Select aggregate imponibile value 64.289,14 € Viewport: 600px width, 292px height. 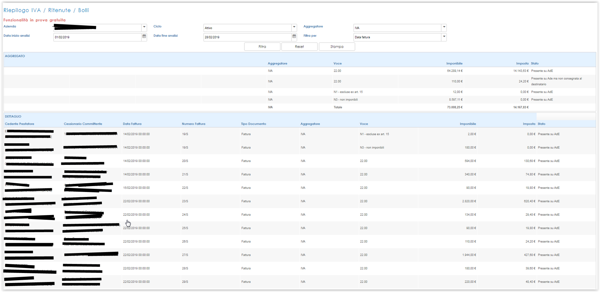tap(455, 71)
